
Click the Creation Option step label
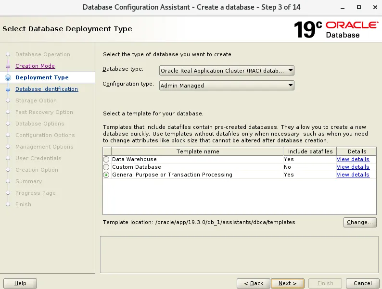(37, 170)
